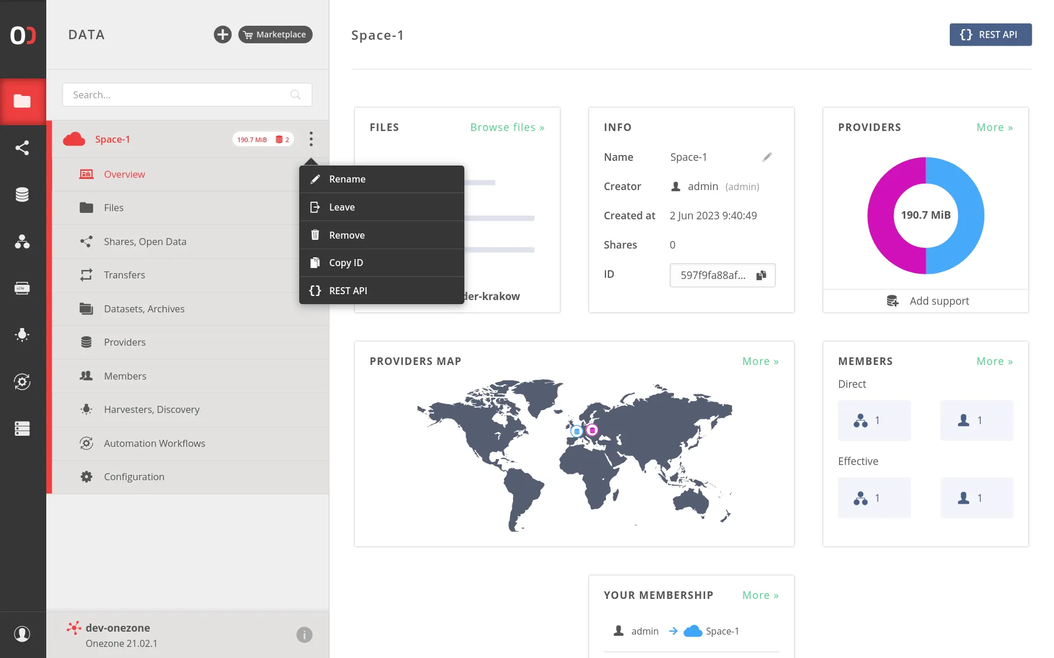Open Groups icon in left sidebar
This screenshot has height=658, width=1054.
click(22, 242)
